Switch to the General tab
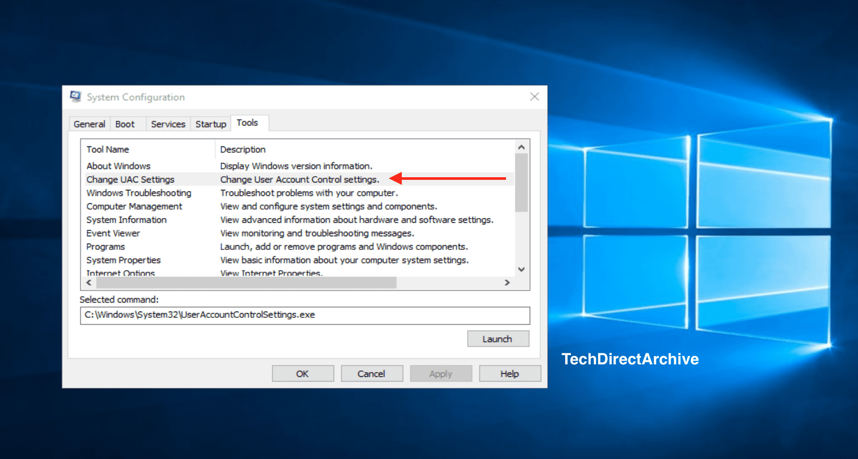This screenshot has height=459, width=858. point(89,124)
